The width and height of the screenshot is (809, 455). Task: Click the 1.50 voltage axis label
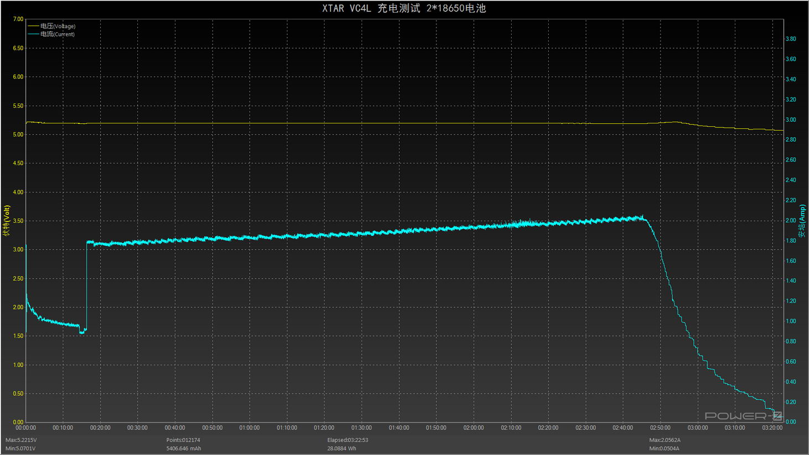(x=18, y=336)
